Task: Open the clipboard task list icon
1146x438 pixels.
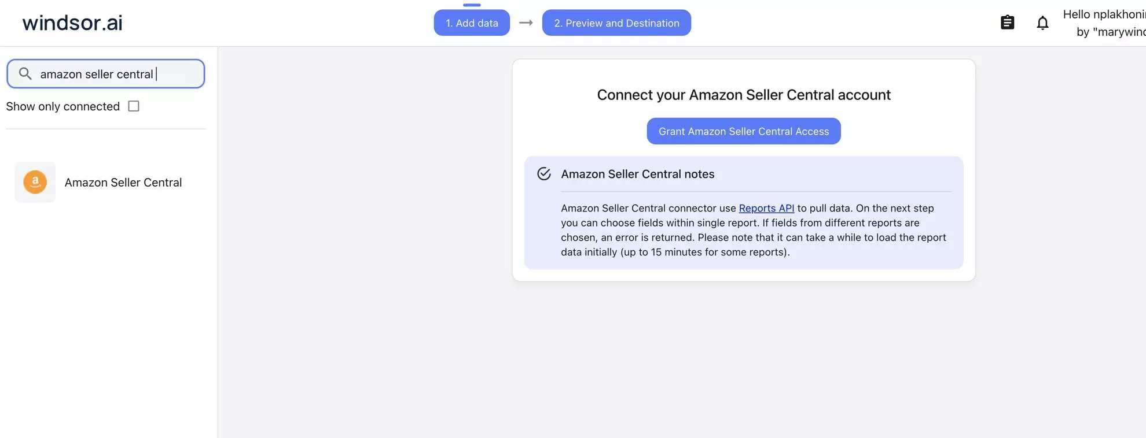Action: 1007,22
